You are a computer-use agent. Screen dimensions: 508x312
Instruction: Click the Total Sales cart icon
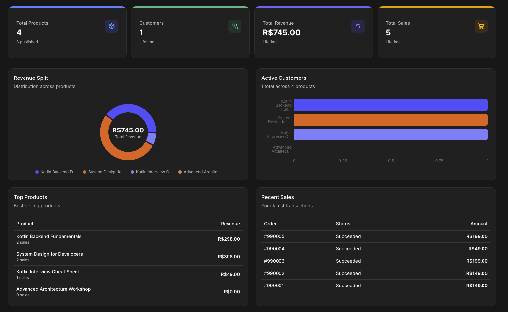pyautogui.click(x=481, y=26)
